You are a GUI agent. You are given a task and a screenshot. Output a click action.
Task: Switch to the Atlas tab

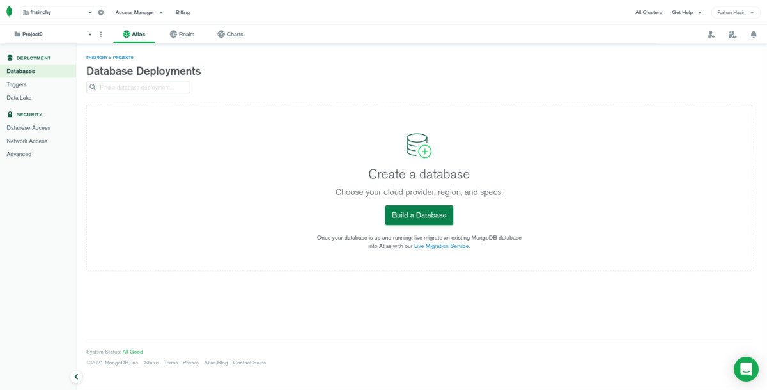134,34
